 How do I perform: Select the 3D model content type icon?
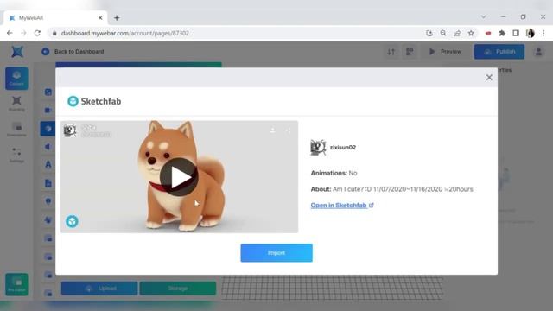click(48, 129)
